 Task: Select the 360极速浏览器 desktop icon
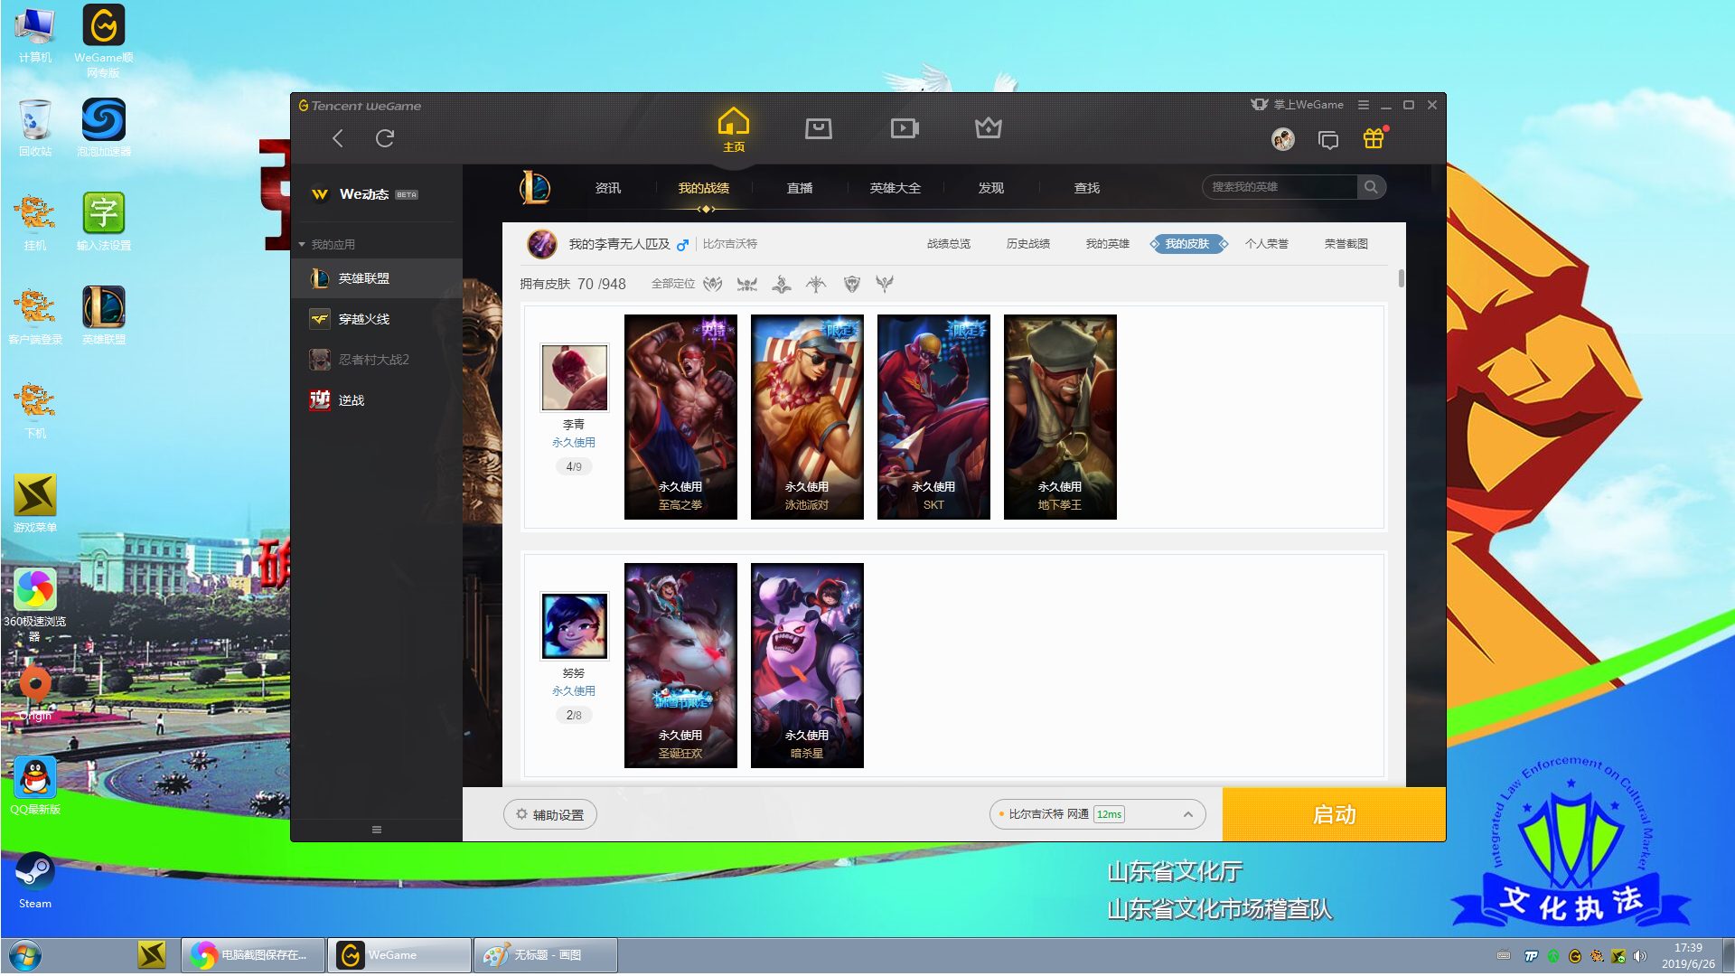coord(35,605)
